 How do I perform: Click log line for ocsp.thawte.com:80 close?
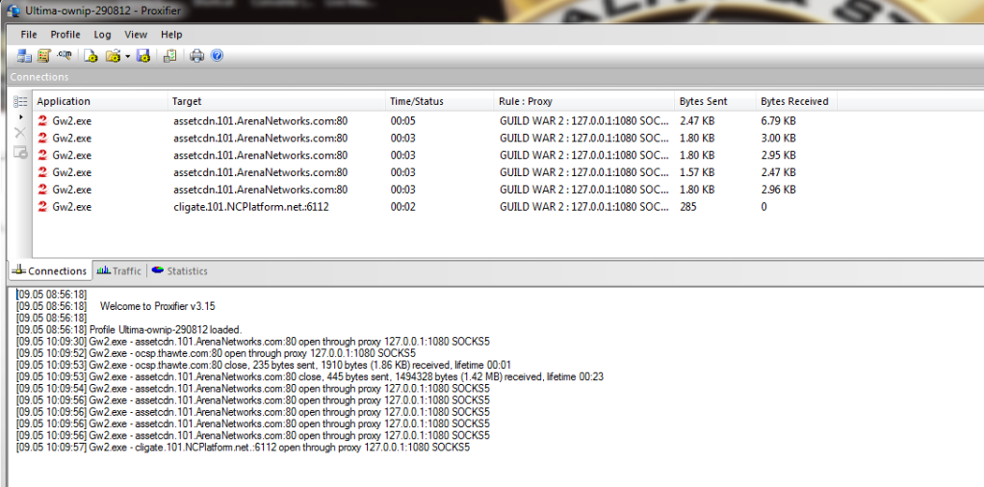[264, 366]
